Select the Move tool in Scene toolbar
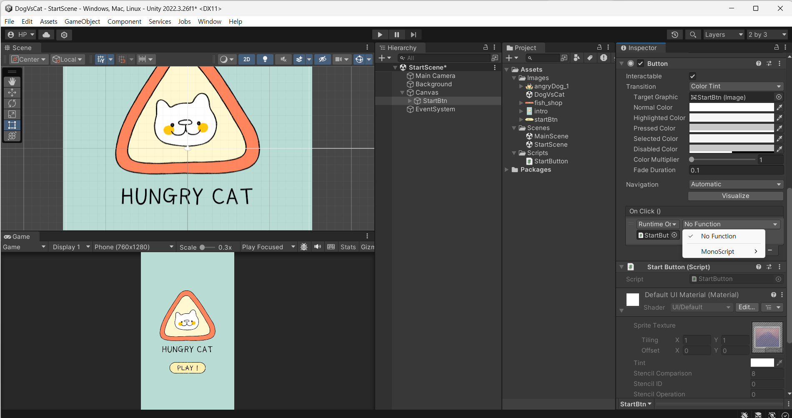792x418 pixels. 12,93
